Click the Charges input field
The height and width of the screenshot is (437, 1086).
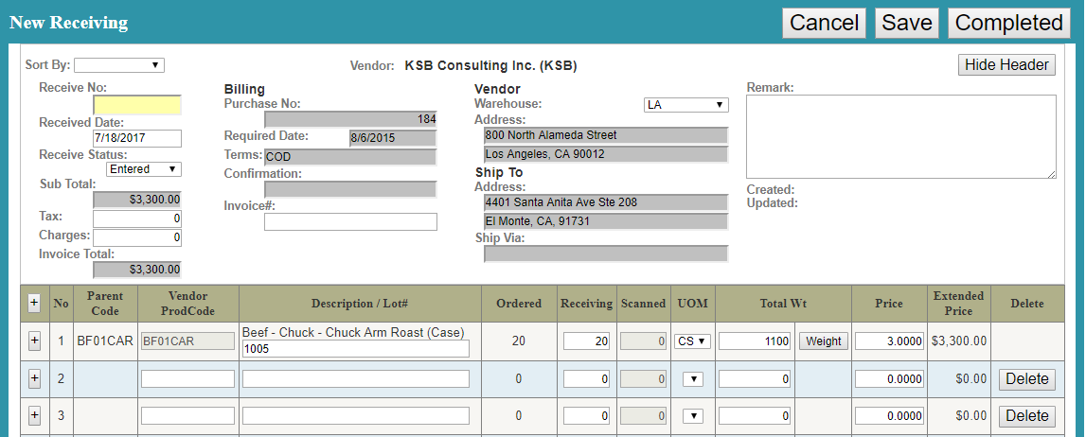pyautogui.click(x=137, y=237)
